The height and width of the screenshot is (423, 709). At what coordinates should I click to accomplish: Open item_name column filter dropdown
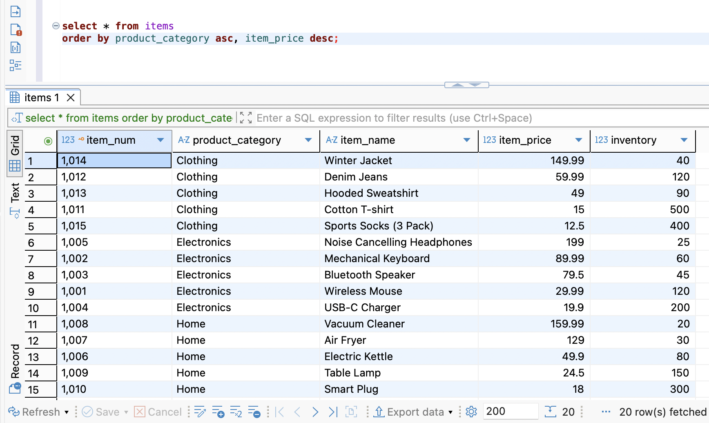467,140
